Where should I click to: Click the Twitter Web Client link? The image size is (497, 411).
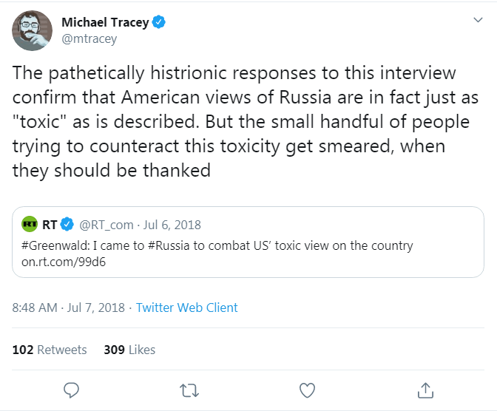coord(187,308)
